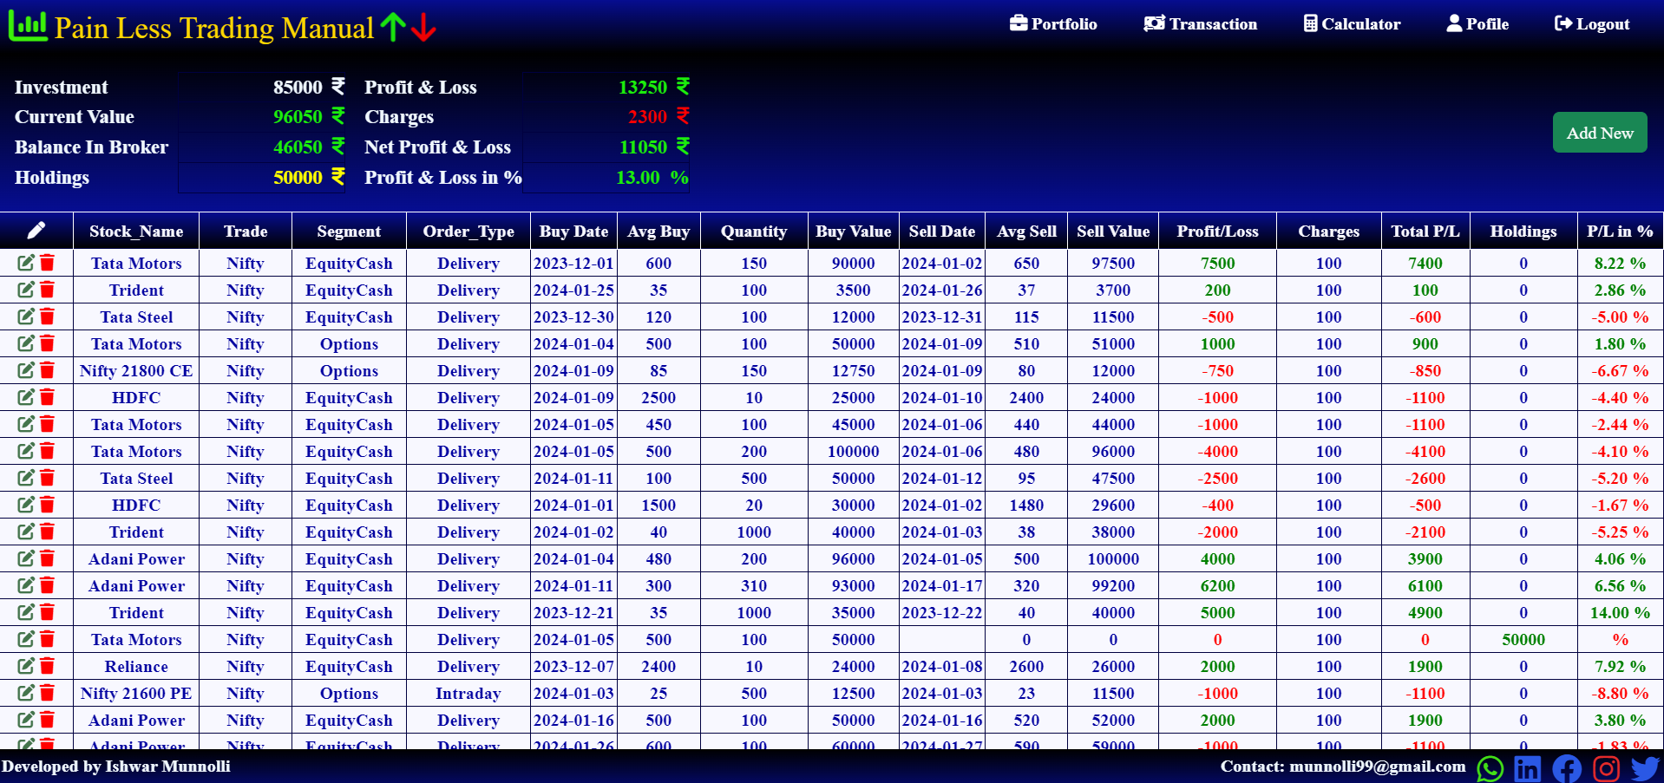Click the pencil icon column header
Screen dimensions: 1664x783
(36, 230)
